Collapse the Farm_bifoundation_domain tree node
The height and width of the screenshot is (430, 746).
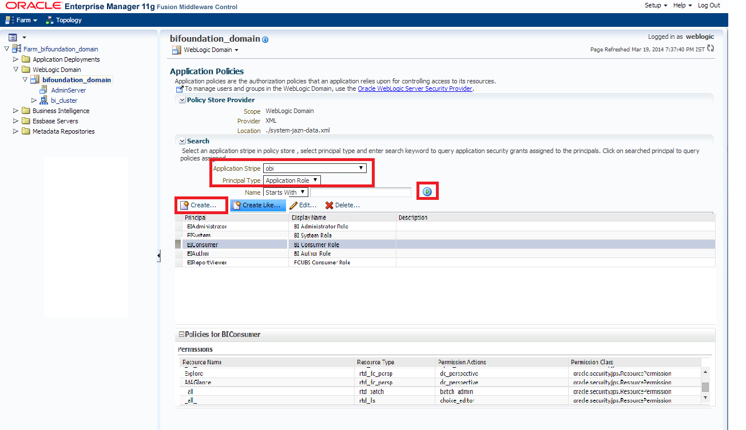(7, 49)
